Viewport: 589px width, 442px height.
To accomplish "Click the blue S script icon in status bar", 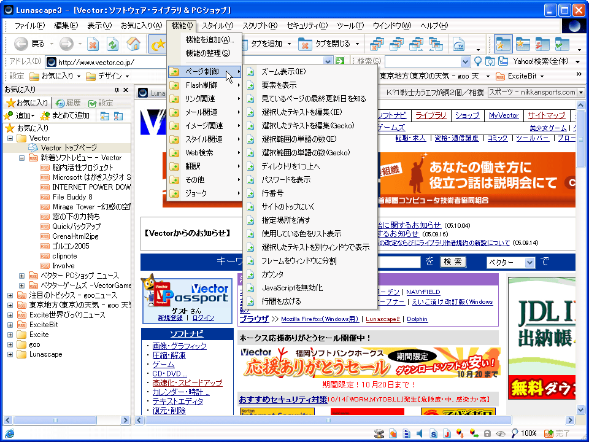I will 434,433.
